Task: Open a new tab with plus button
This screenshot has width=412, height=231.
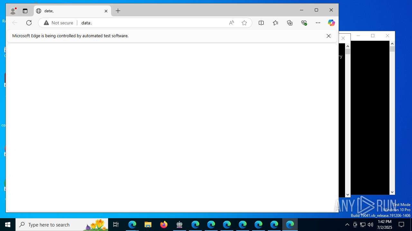Action: pos(118,11)
